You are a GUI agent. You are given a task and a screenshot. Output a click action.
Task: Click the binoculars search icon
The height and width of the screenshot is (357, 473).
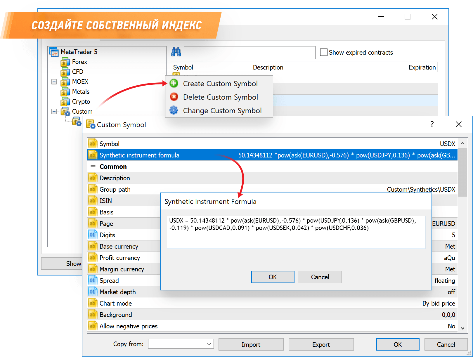[176, 52]
